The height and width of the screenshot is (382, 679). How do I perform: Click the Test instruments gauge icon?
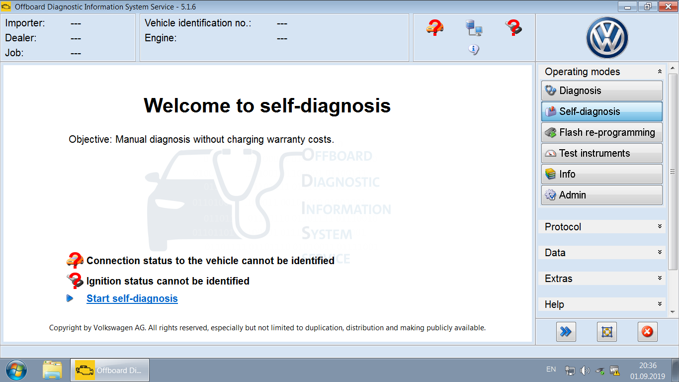550,153
